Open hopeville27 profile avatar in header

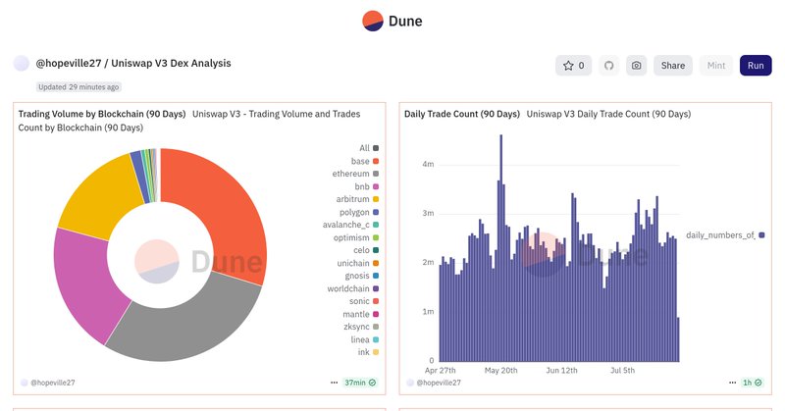coord(21,64)
